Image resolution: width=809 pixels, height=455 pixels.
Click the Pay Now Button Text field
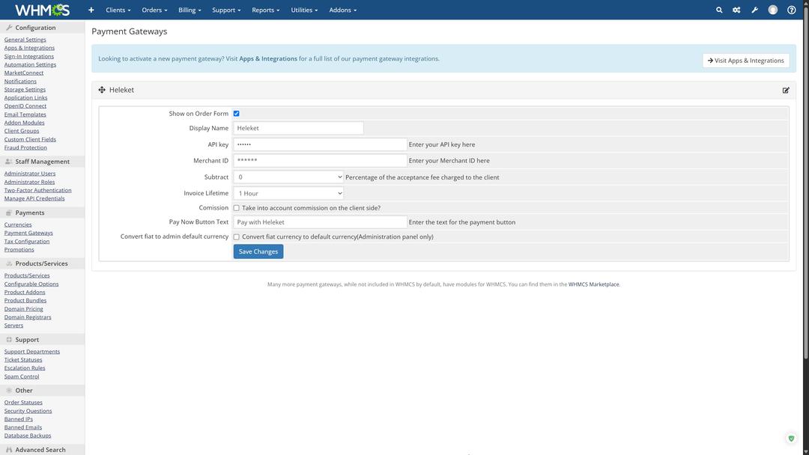coord(320,222)
